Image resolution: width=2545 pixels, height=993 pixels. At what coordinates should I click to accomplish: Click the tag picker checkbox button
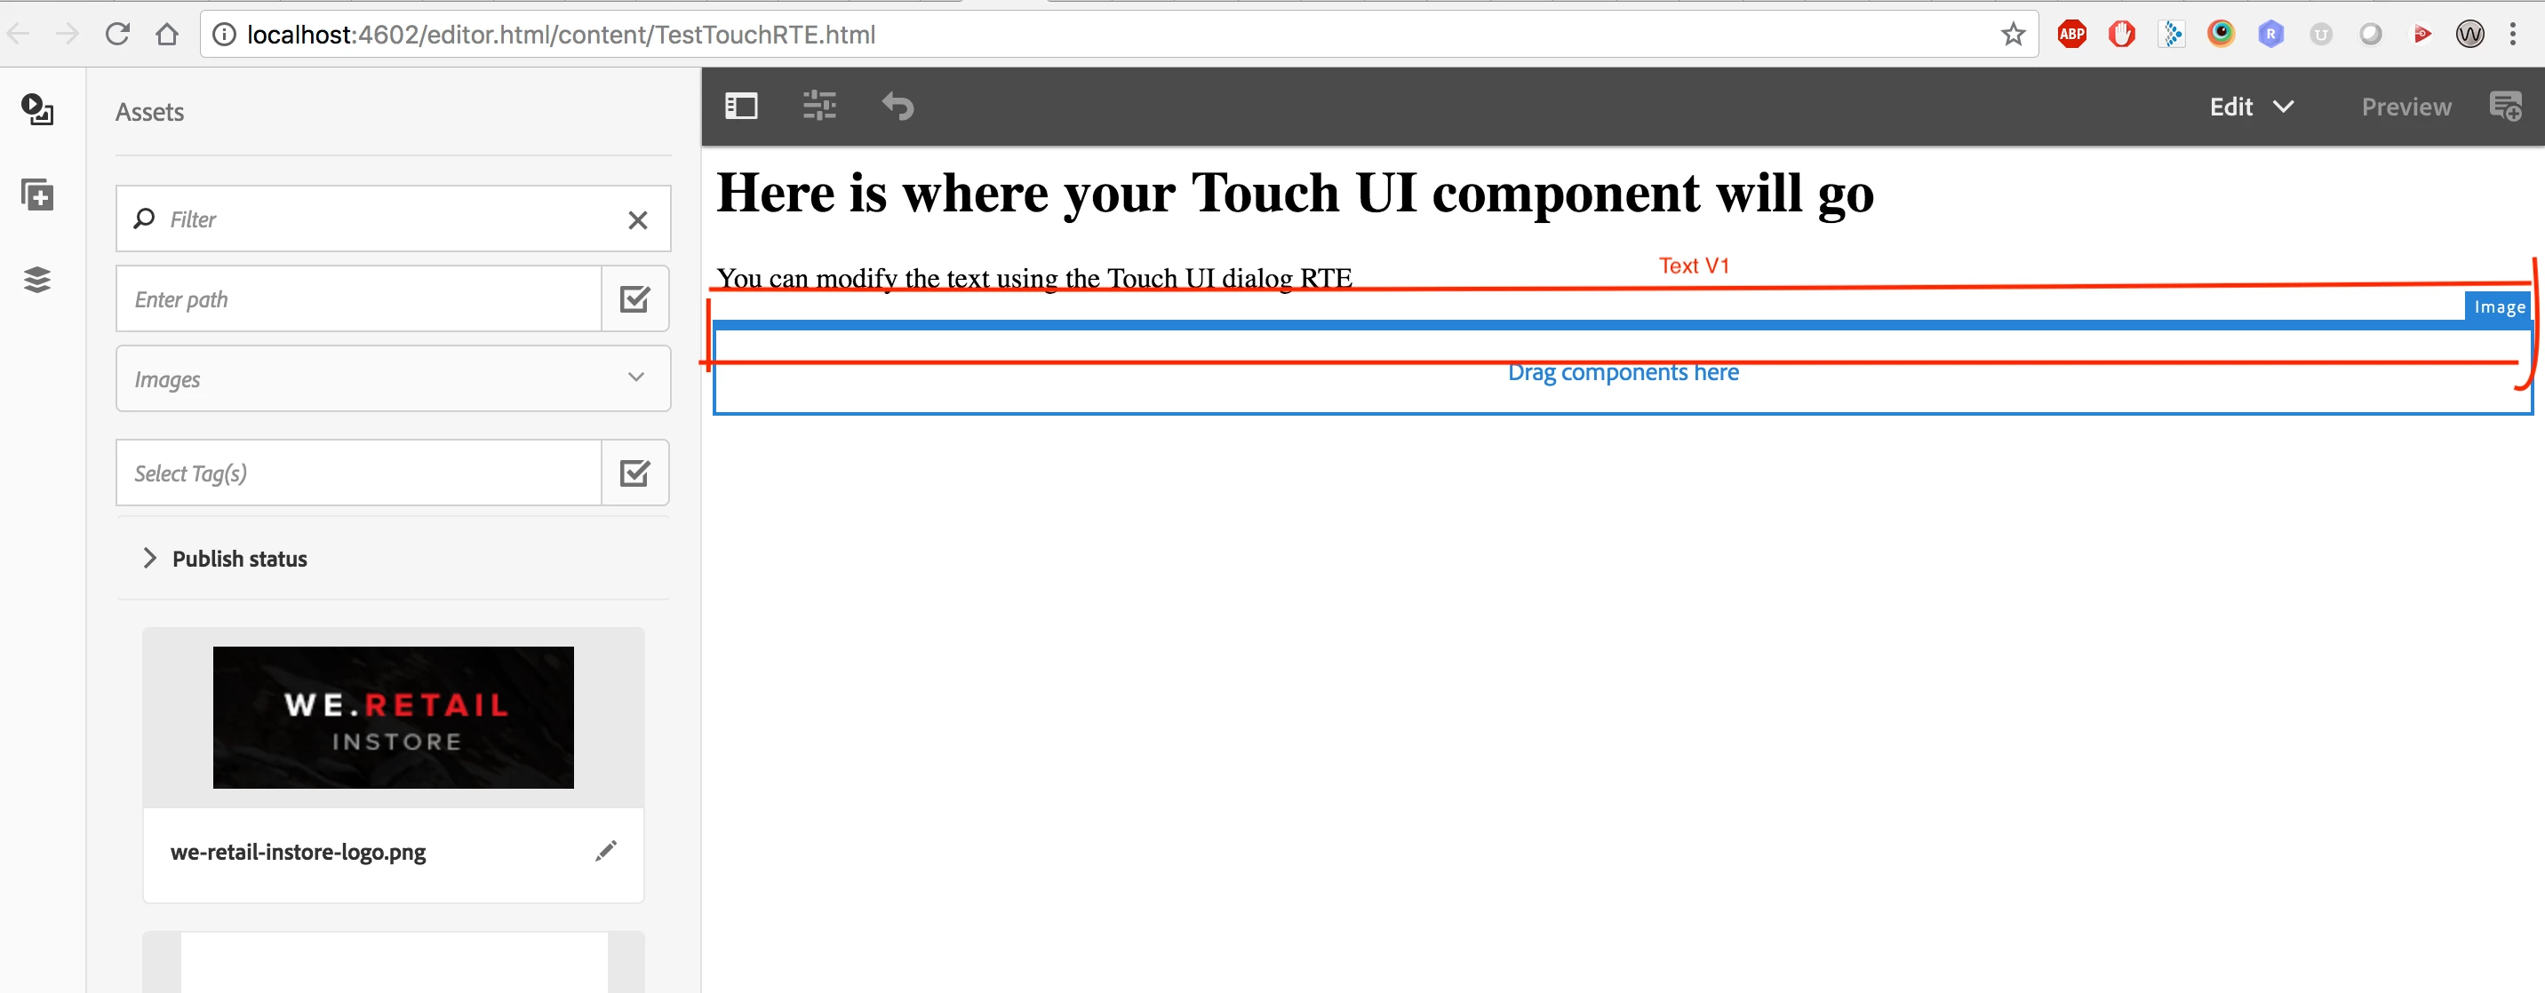[x=634, y=473]
